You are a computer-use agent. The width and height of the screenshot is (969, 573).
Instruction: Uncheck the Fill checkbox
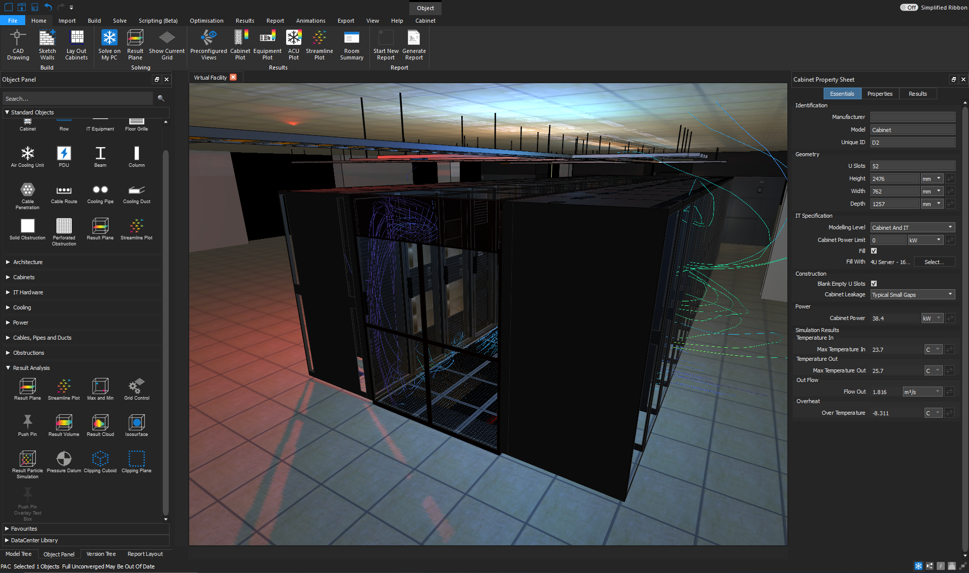(874, 251)
